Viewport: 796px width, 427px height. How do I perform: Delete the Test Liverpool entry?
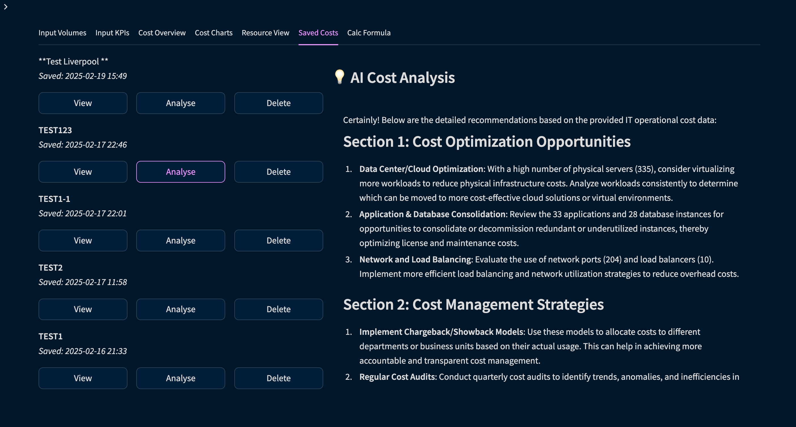[278, 103]
